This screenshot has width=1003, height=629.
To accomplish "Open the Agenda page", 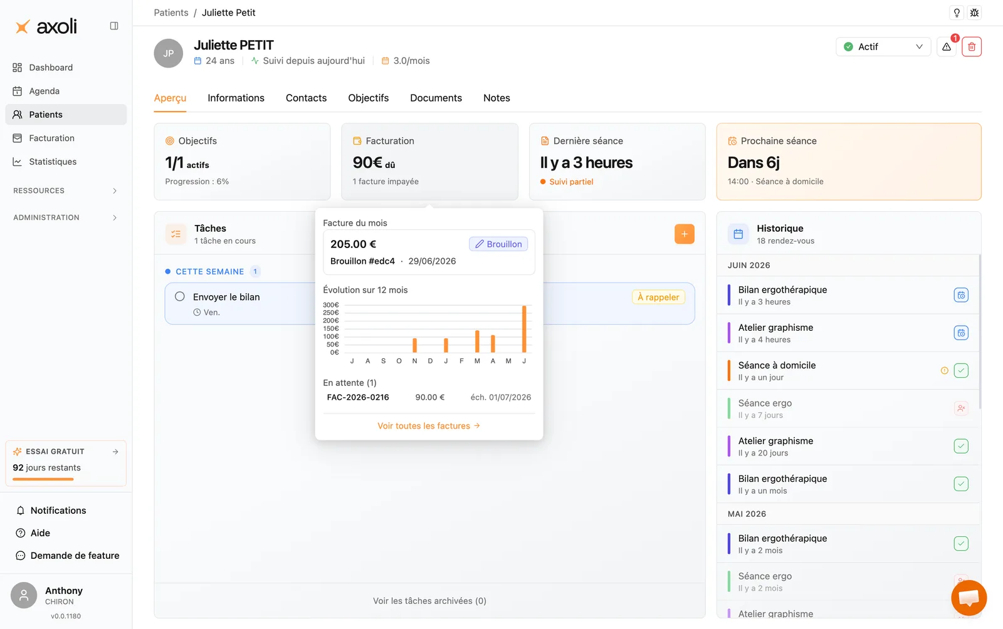I will click(x=66, y=91).
